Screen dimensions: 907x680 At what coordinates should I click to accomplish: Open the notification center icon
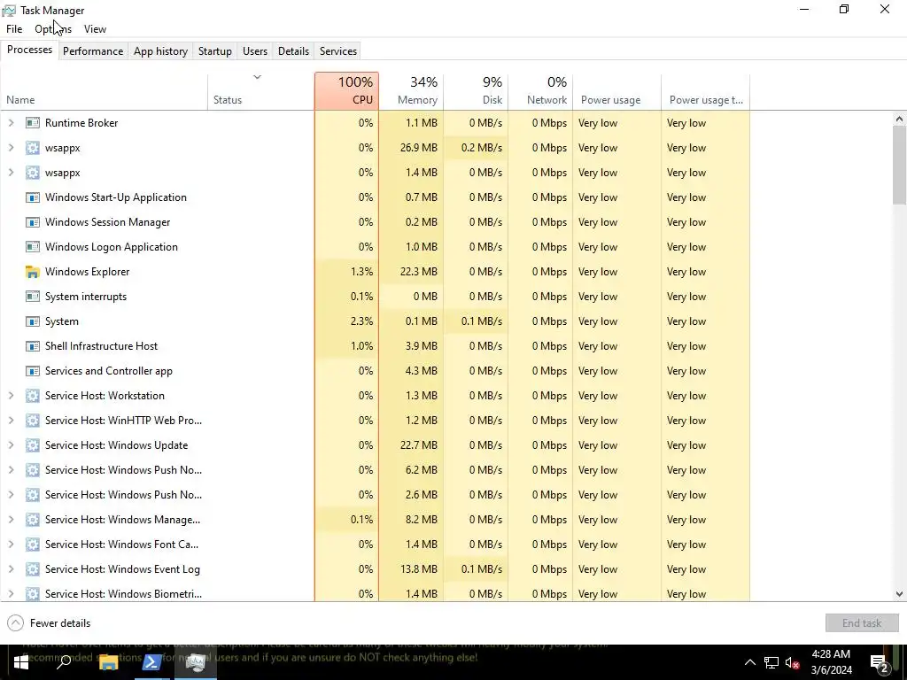[880, 662]
